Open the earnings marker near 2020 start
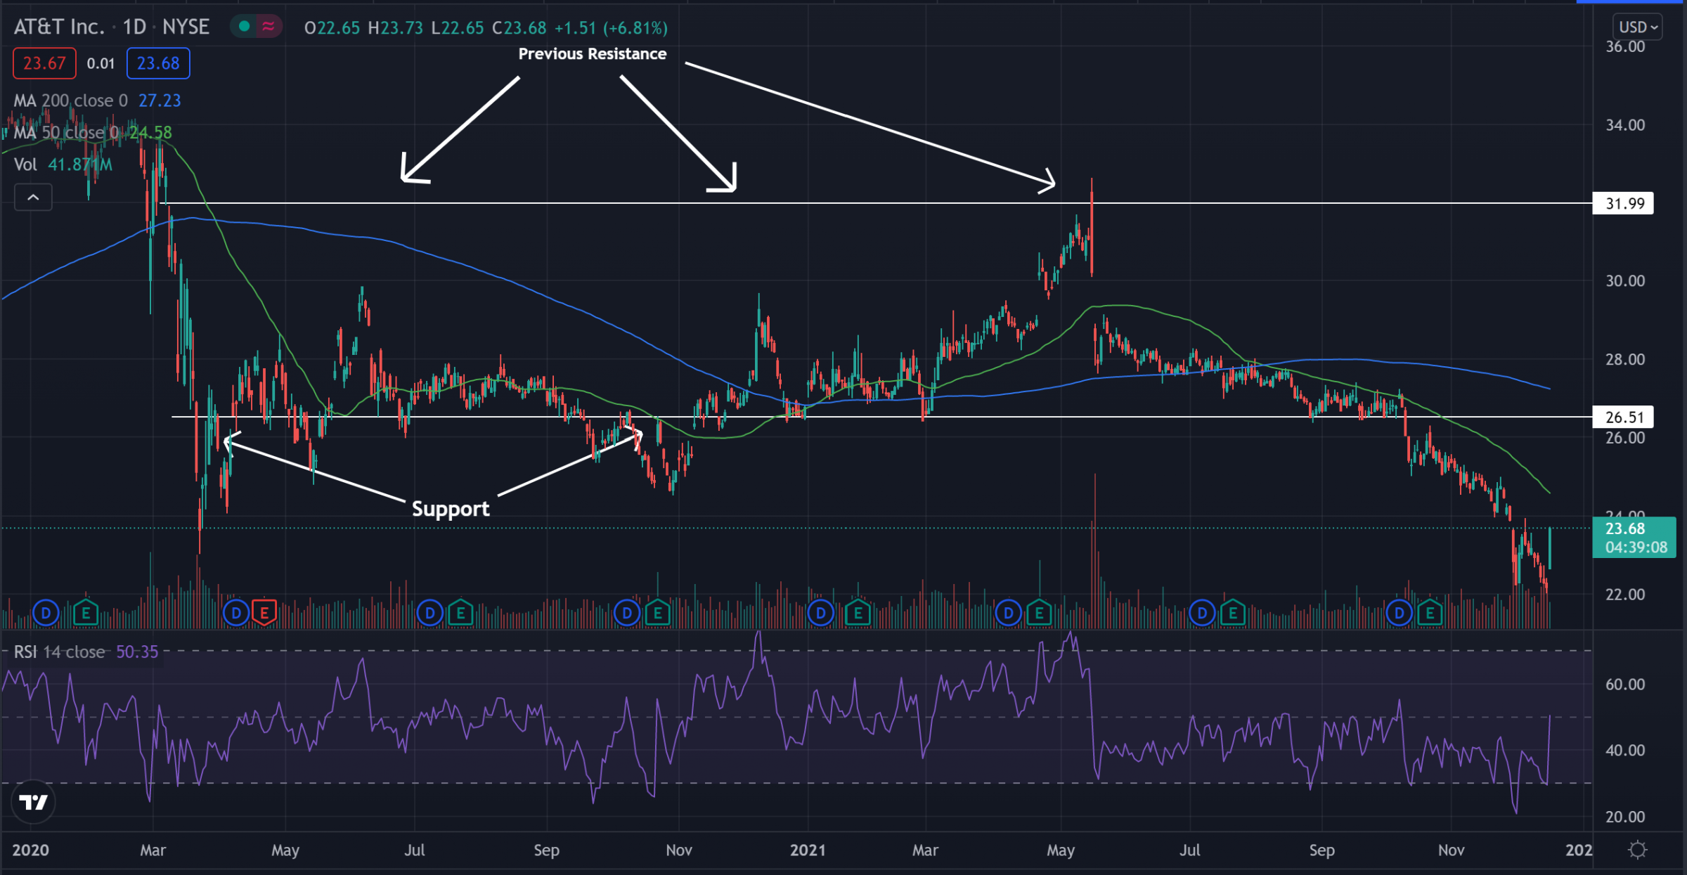The height and width of the screenshot is (875, 1687). [86, 614]
